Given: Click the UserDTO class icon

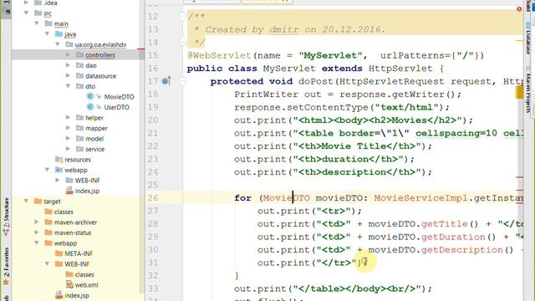Looking at the screenshot, I should tap(90, 107).
